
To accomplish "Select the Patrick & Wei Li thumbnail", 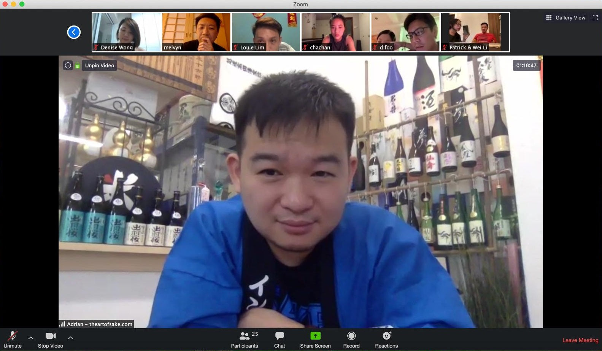I will pyautogui.click(x=475, y=32).
